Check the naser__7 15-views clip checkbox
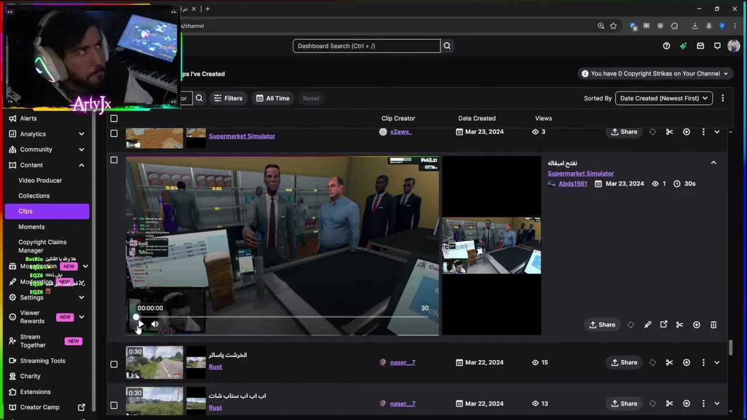747x420 pixels. click(114, 364)
